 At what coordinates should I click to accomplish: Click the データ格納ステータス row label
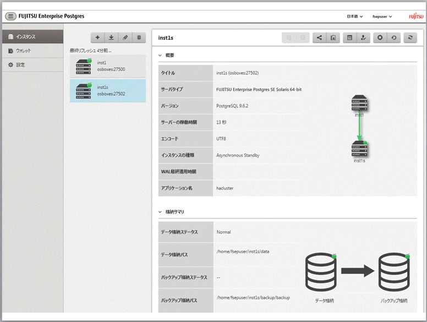(179, 232)
